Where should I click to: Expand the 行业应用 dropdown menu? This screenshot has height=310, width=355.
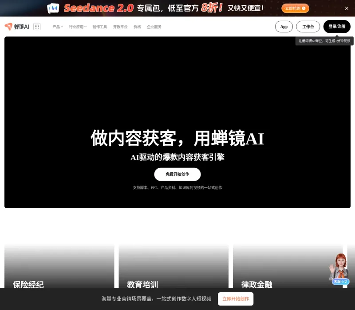click(x=78, y=27)
